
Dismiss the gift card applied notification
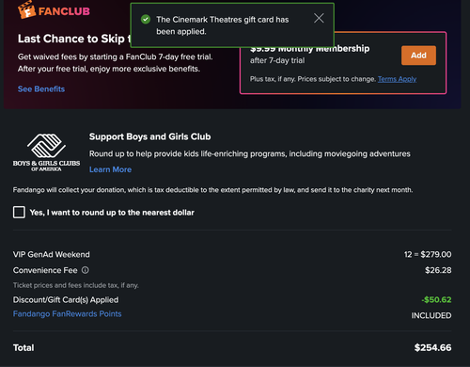(x=319, y=18)
